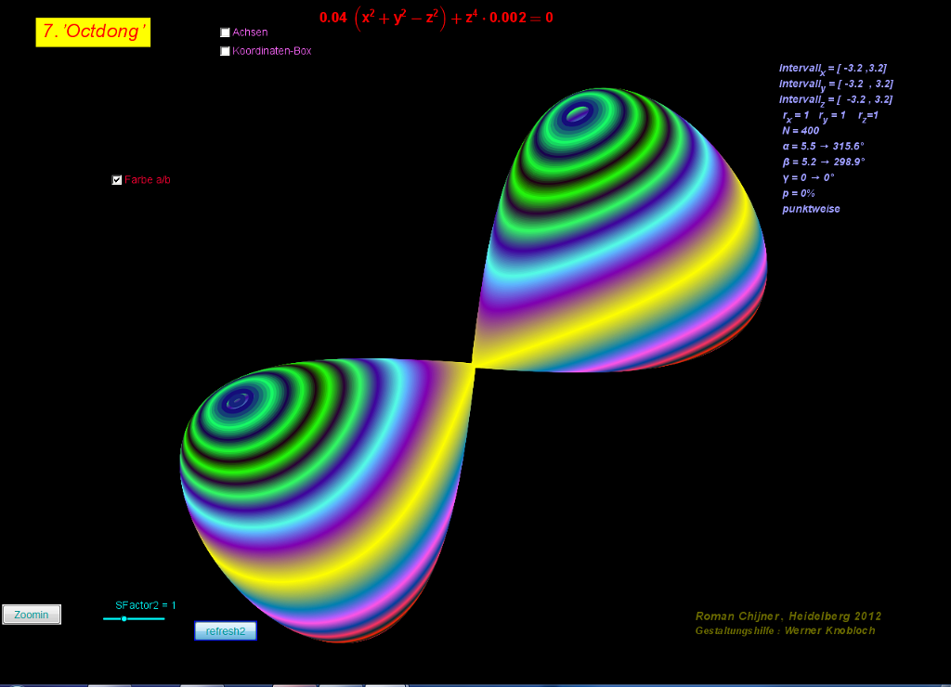Click the N = 400 parameter

(800, 131)
